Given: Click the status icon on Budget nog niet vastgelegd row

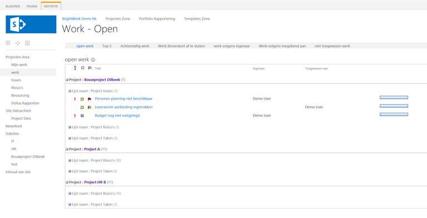Looking at the screenshot, I should coord(82,116).
